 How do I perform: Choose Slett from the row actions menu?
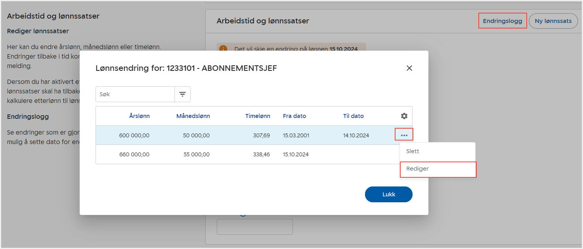point(412,151)
